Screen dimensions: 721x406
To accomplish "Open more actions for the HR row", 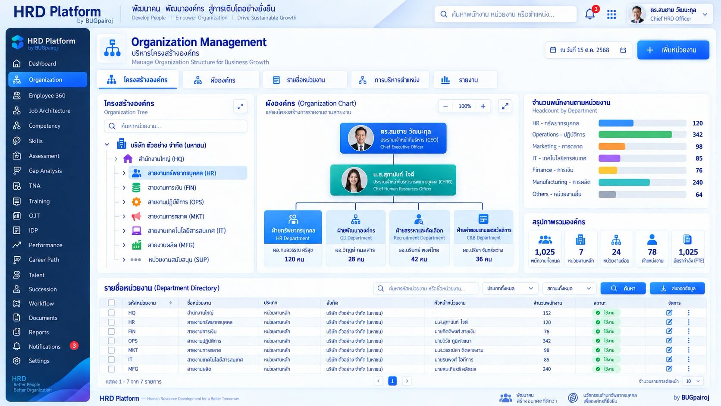I will 689,322.
